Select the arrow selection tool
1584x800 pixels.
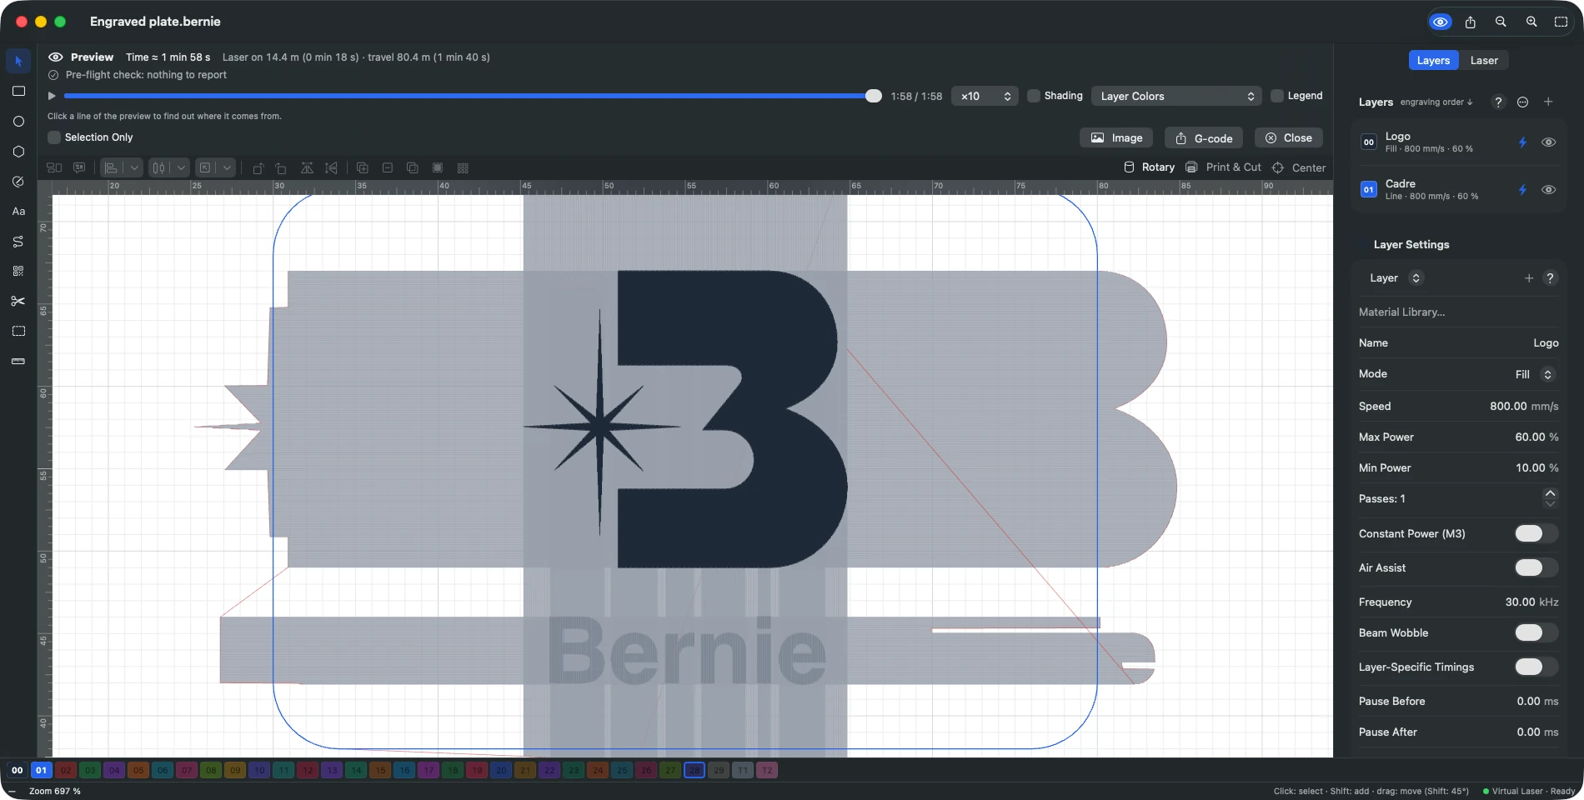(18, 61)
